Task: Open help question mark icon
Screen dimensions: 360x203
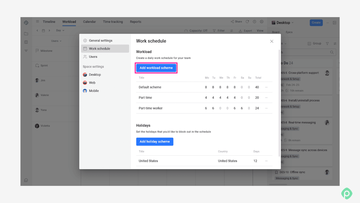Action: coord(254,22)
